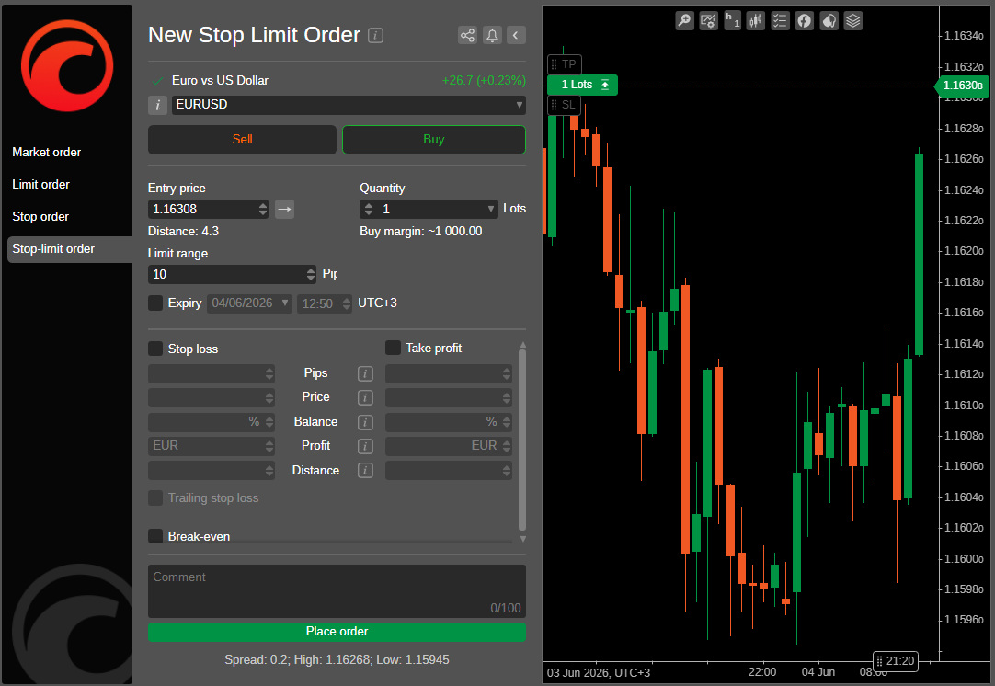Screen dimensions: 995x686
Task: Open the expiry date 04/06/2026 dropdown
Action: tap(285, 303)
